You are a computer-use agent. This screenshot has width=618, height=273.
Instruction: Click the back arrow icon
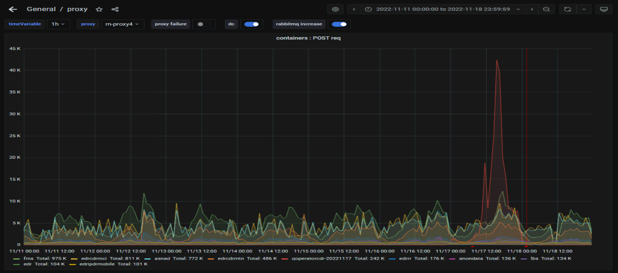(13, 9)
